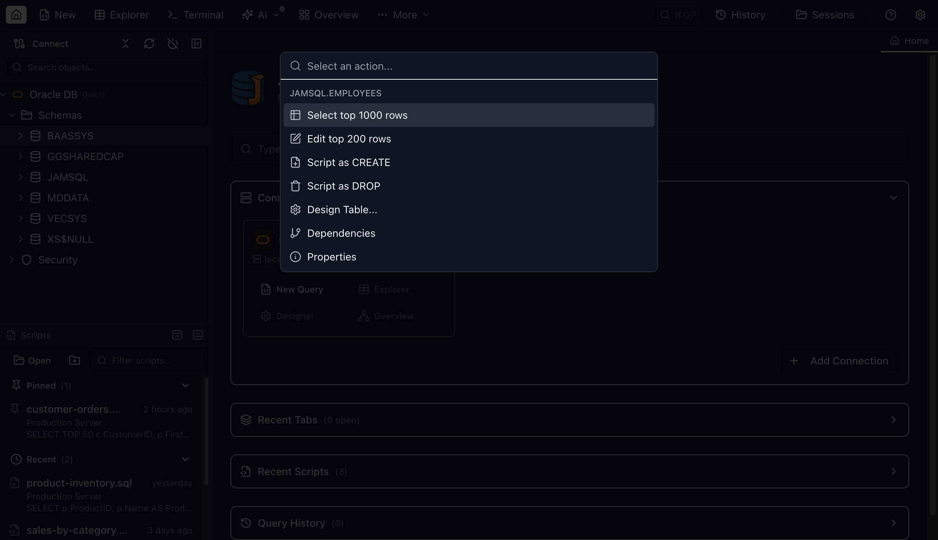
Task: Expand the JAMSQL schema
Action: coord(20,177)
